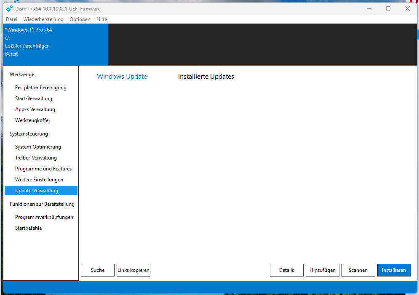This screenshot has width=419, height=295.
Task: Open the Optionen menu
Action: pyautogui.click(x=80, y=19)
